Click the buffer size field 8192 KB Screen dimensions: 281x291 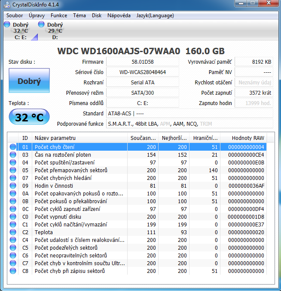[x=254, y=62]
